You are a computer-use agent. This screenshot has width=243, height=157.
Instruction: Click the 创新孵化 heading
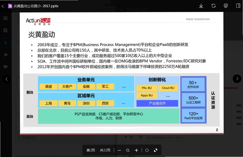[x=157, y=80]
